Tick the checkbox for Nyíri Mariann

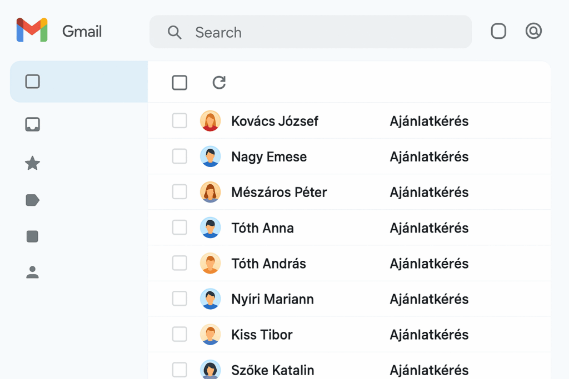(179, 299)
